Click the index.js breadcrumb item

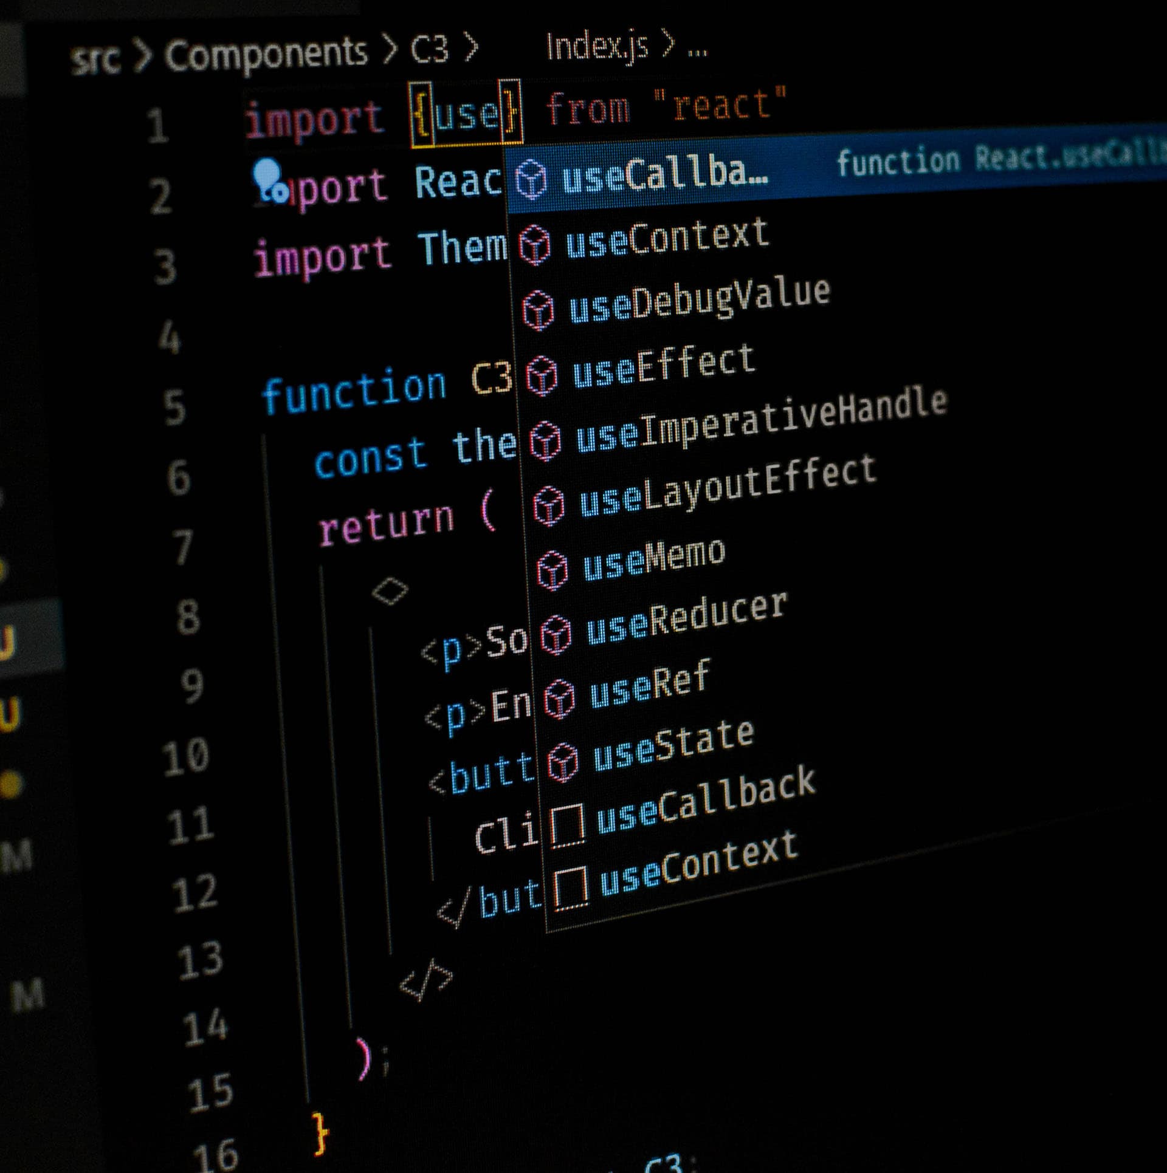(x=596, y=47)
